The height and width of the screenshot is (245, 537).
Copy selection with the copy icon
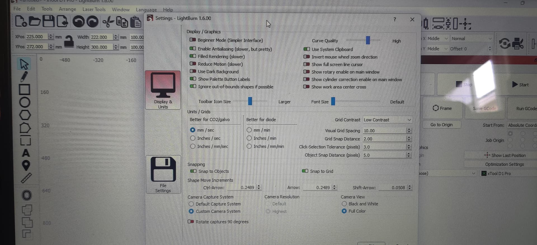[122, 22]
